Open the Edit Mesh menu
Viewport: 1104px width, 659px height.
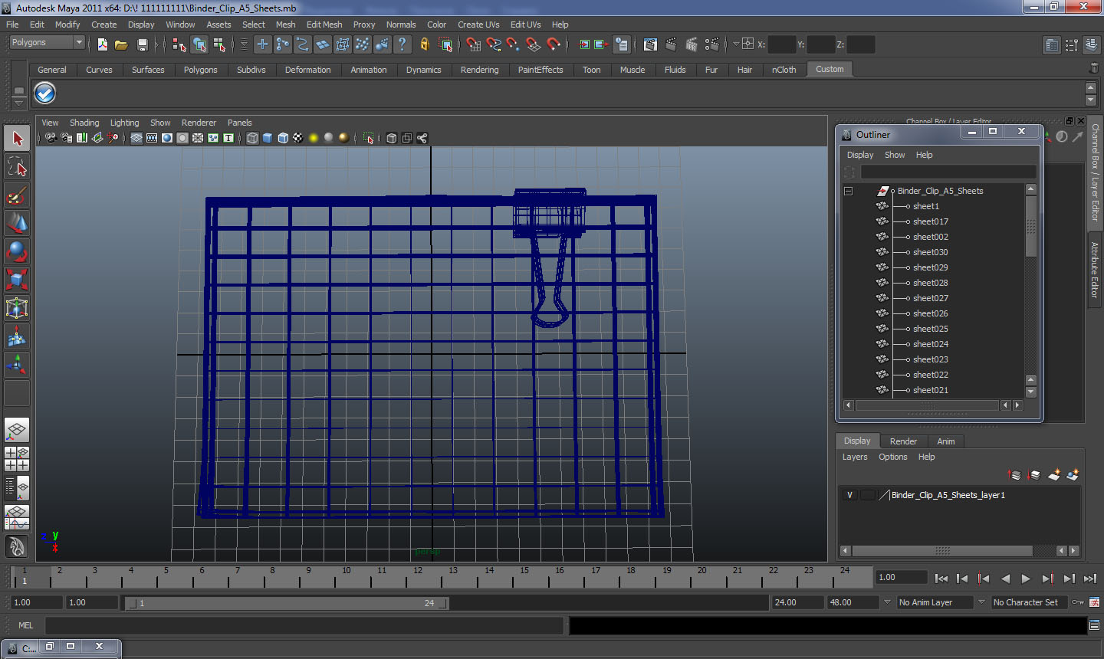click(x=324, y=25)
